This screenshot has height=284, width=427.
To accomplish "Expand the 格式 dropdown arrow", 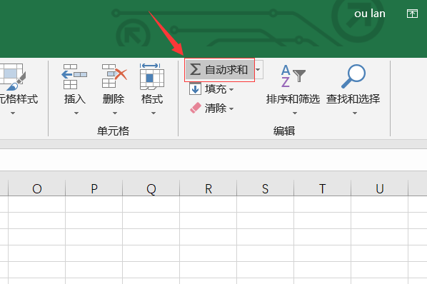I will point(154,113).
